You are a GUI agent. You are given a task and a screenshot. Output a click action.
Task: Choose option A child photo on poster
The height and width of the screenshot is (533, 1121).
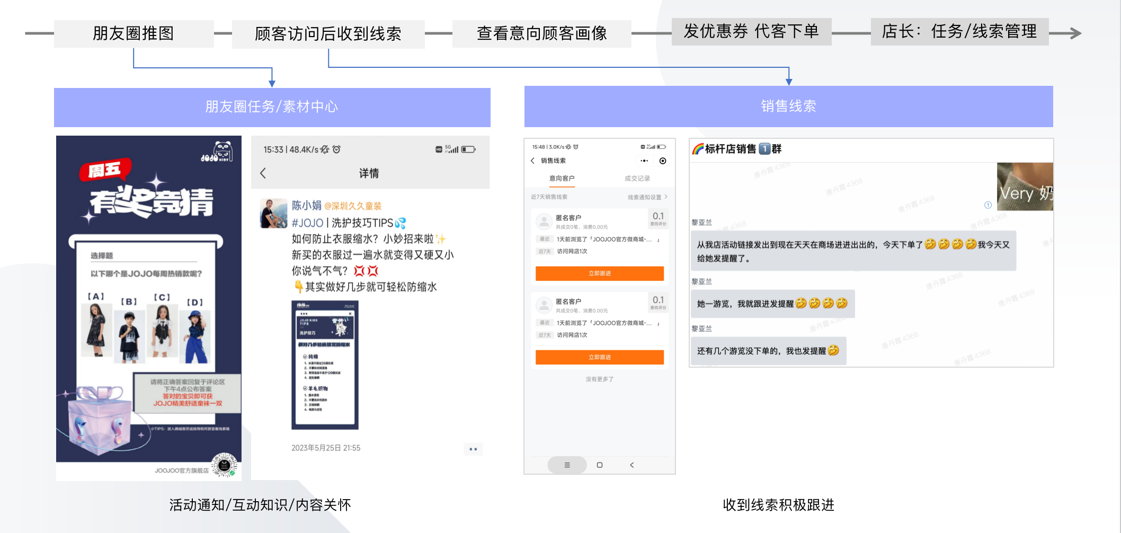[x=96, y=331]
